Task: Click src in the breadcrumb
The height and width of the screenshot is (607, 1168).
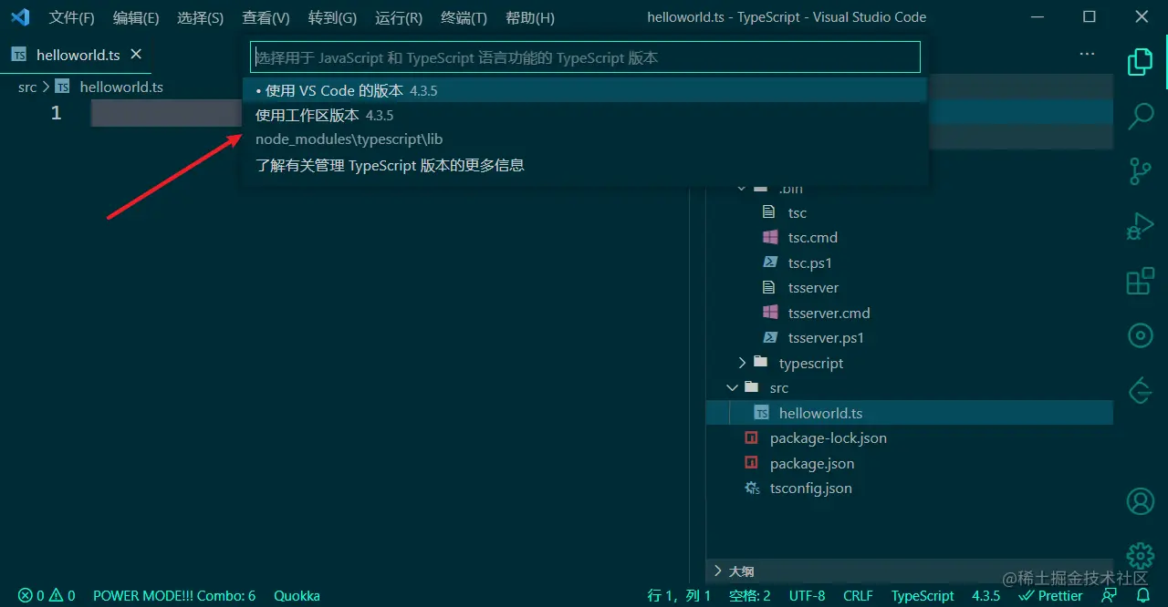Action: click(x=27, y=87)
